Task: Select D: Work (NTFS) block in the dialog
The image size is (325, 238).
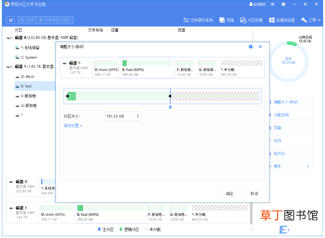Action: coord(106,68)
